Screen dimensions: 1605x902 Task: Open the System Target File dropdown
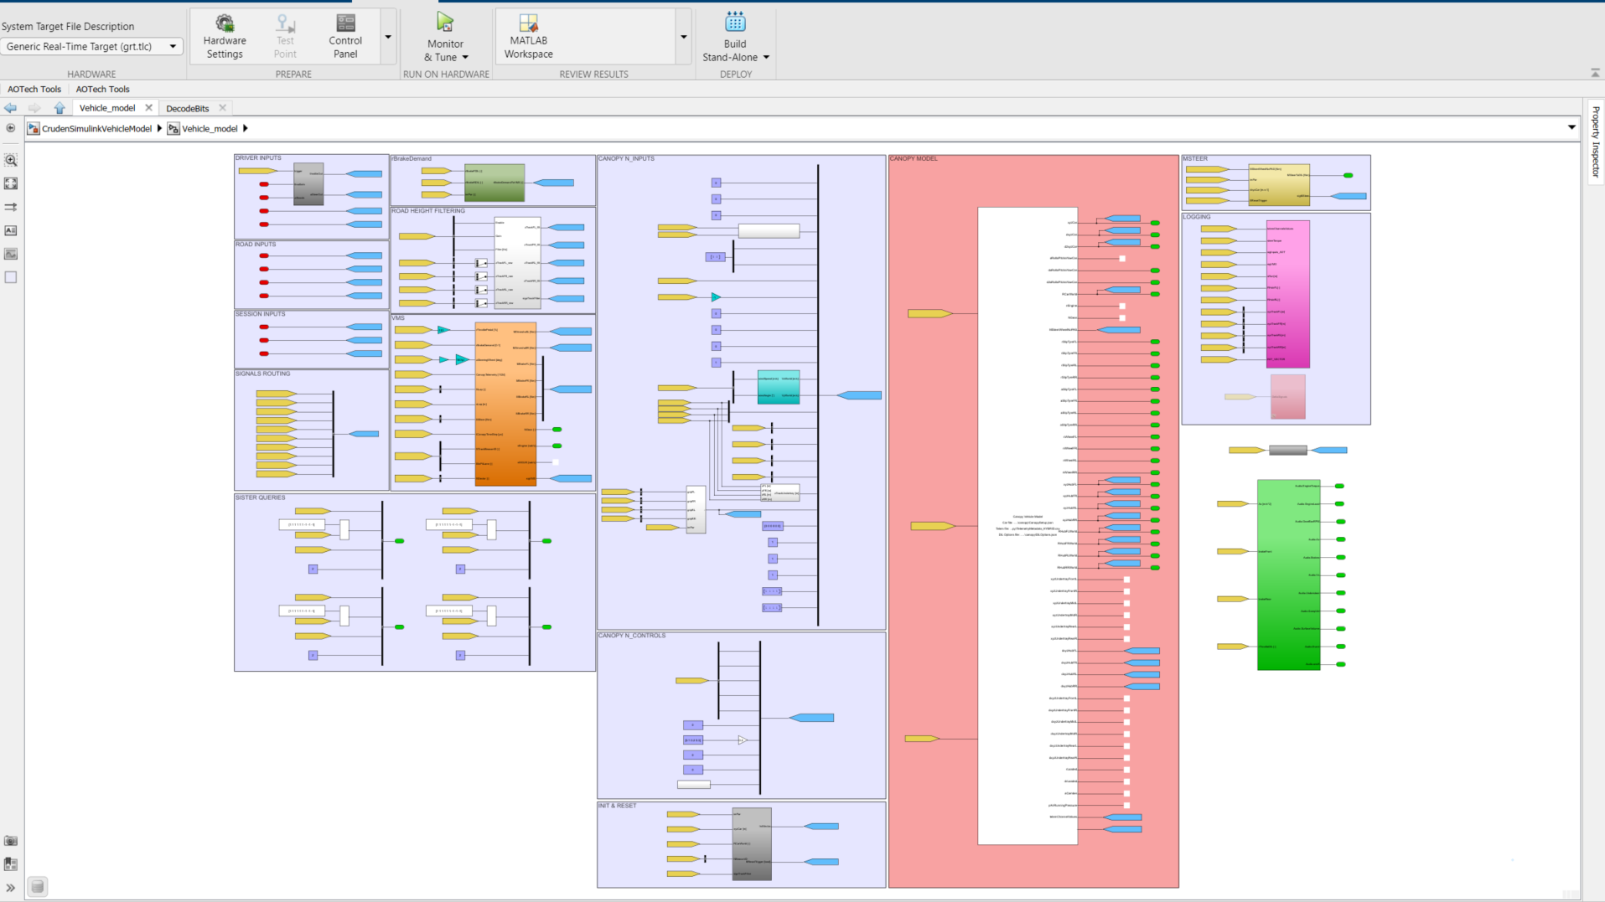pyautogui.click(x=91, y=47)
